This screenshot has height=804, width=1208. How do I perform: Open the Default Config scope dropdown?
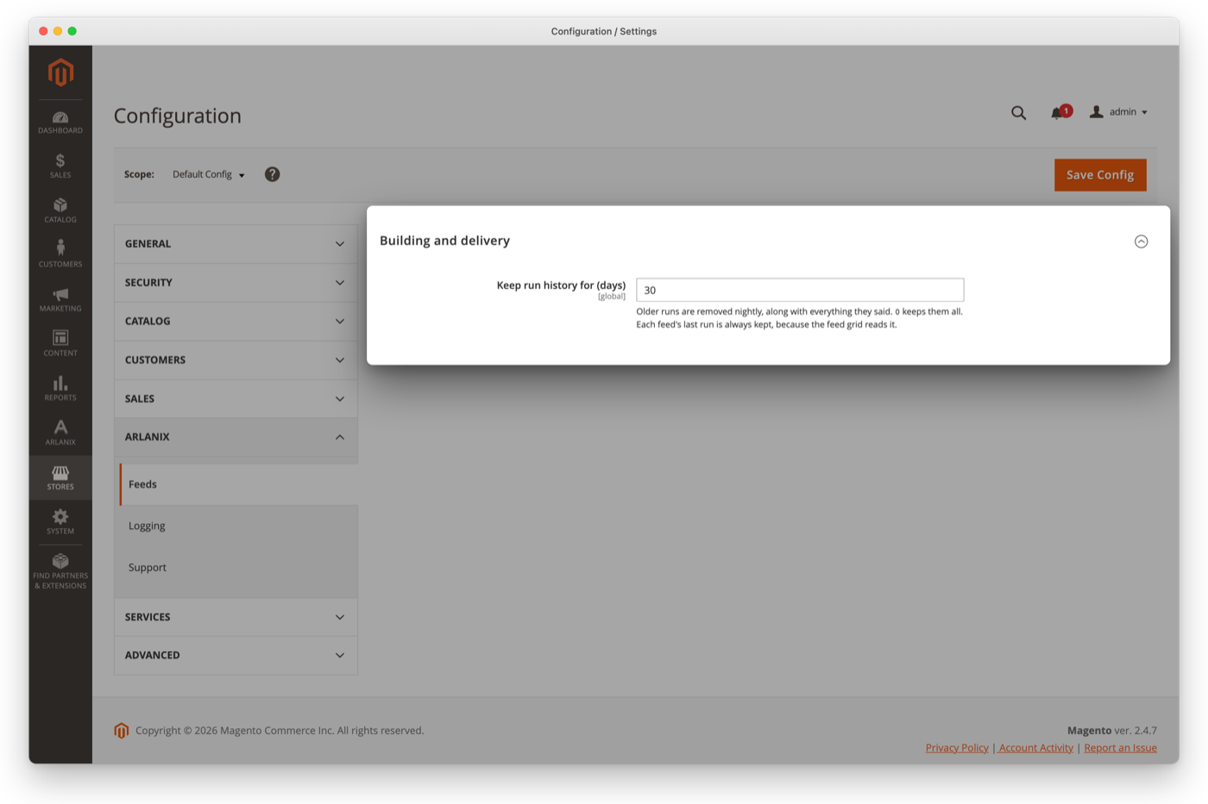pos(208,174)
